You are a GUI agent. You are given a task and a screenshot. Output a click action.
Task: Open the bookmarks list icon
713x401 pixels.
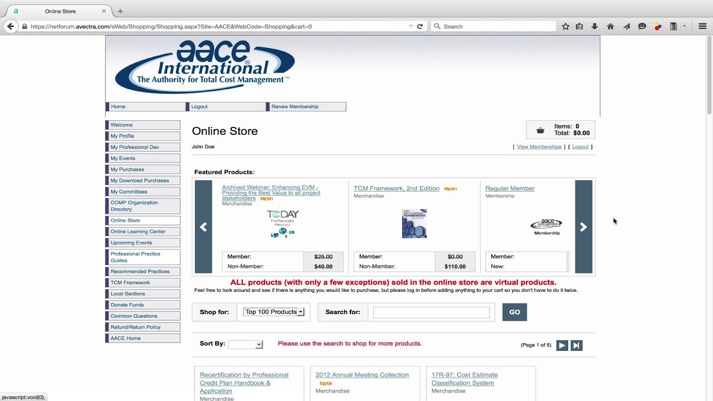tap(579, 26)
